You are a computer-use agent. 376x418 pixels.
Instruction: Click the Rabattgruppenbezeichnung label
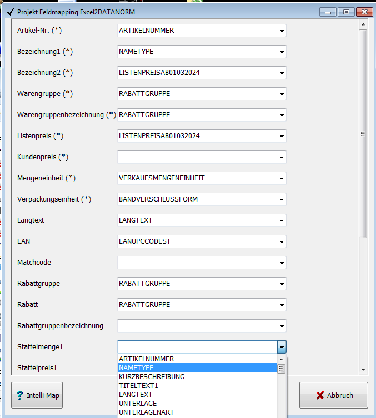pyautogui.click(x=61, y=326)
